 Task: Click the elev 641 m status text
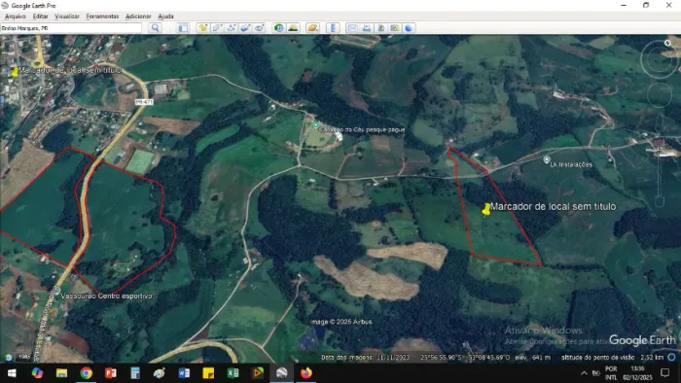click(x=532, y=358)
